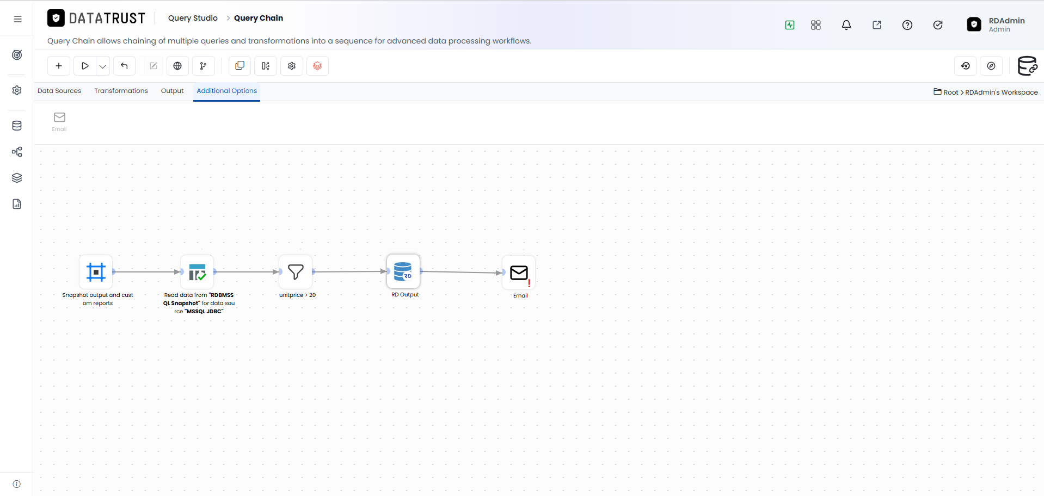This screenshot has height=496, width=1044.
Task: Click the branch icon in toolbar
Action: pos(204,66)
